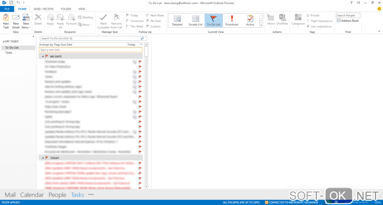Viewport: 383px width, 205px height.
Task: Click the Reply button
Action: [x=50, y=20]
